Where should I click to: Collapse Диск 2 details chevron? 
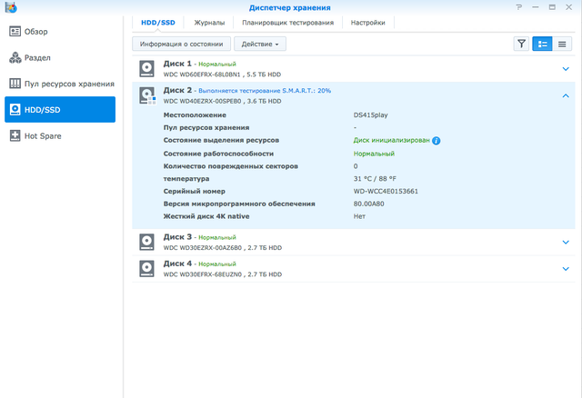pos(566,95)
